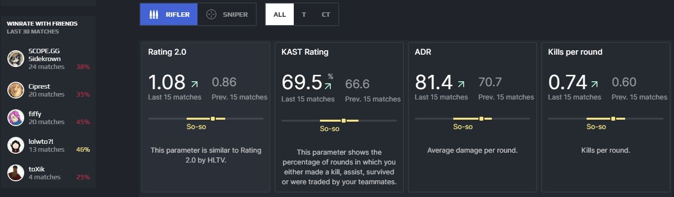Image resolution: width=674 pixels, height=197 pixels.
Task: Open the Ciprest friend entry
Action: [48, 90]
